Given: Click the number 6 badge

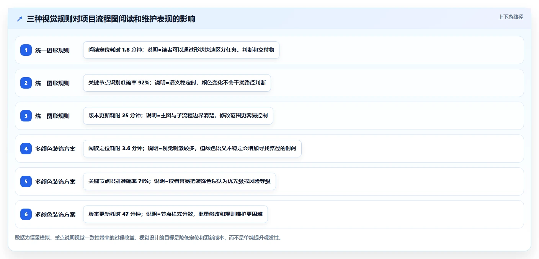Looking at the screenshot, I should click(x=26, y=214).
